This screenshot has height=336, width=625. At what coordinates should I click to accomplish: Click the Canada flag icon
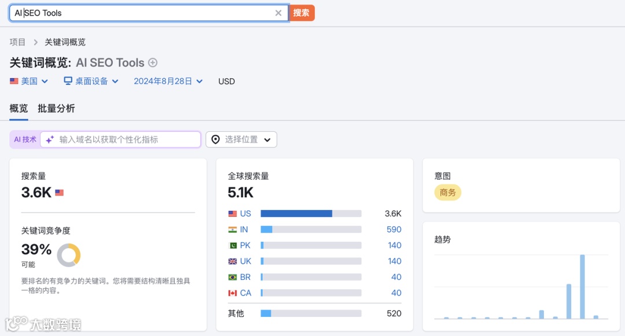[233, 293]
